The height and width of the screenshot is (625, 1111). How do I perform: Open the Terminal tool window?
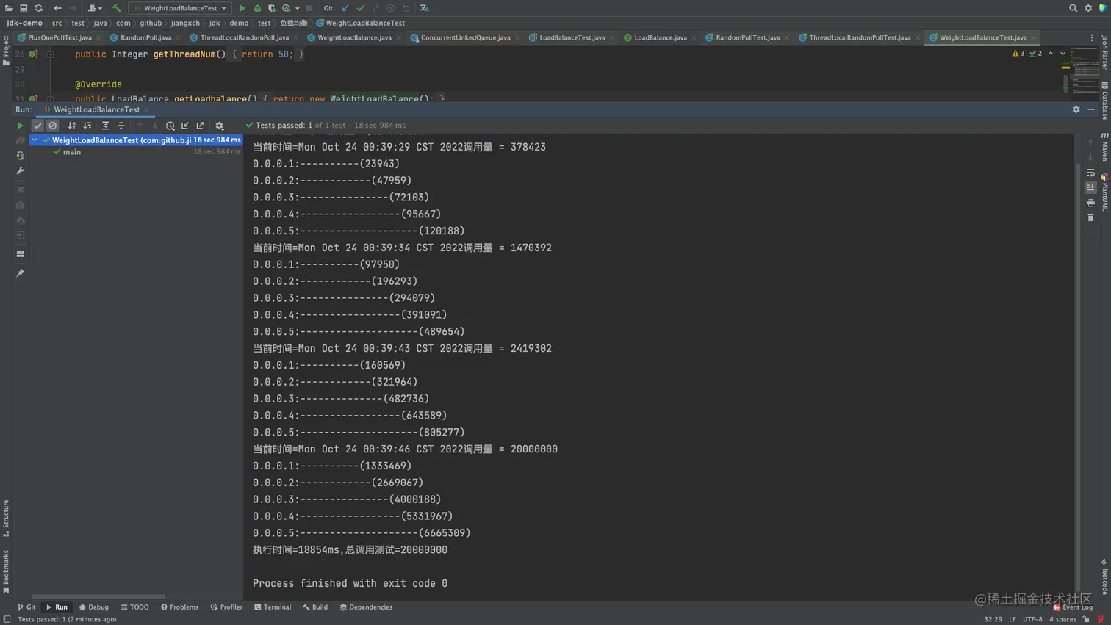click(273, 607)
